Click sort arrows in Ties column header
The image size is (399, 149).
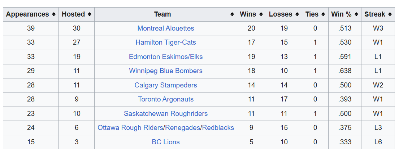pos(323,14)
